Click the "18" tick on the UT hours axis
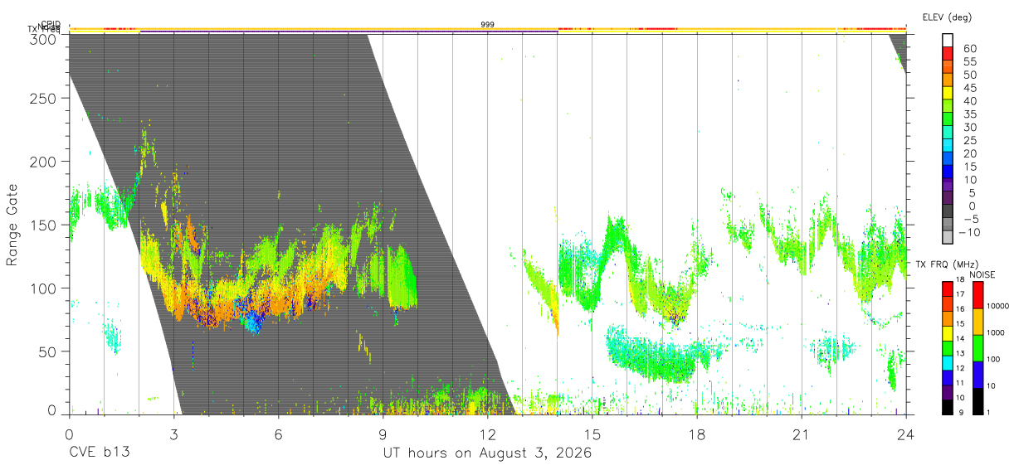This screenshot has width=1019, height=470. (696, 434)
